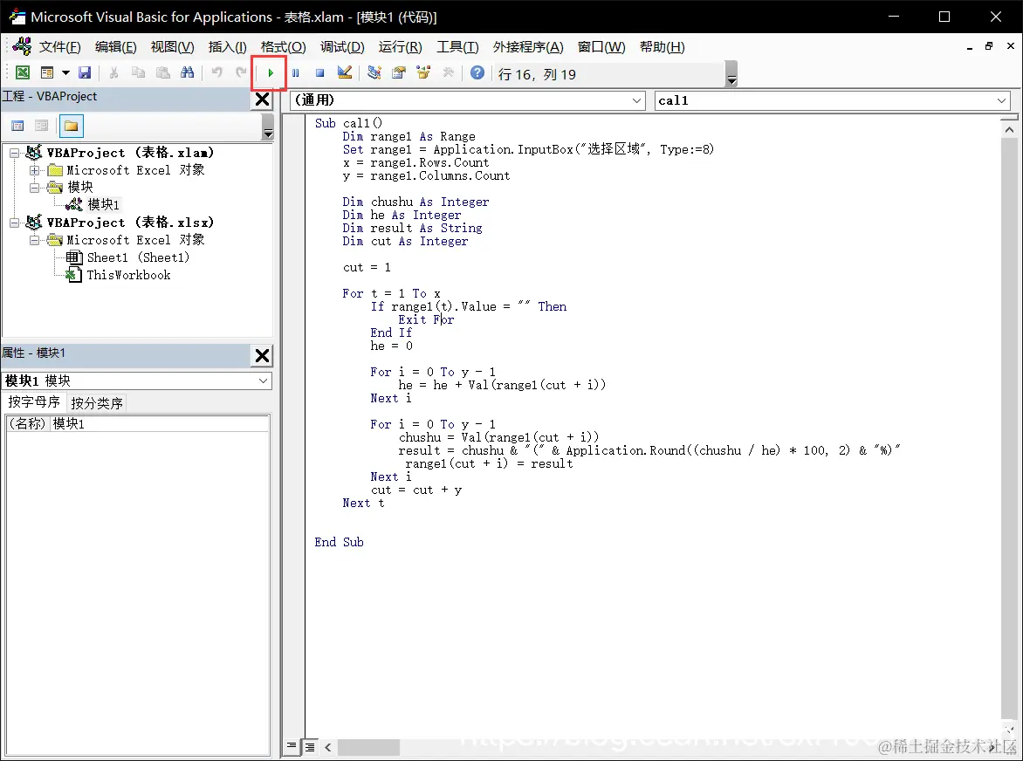
Task: Open the 运行(R) menu
Action: (401, 47)
